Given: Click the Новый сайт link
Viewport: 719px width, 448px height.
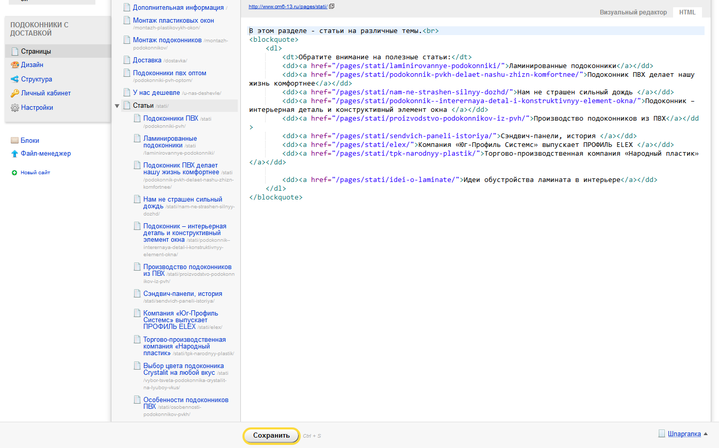Looking at the screenshot, I should point(35,173).
